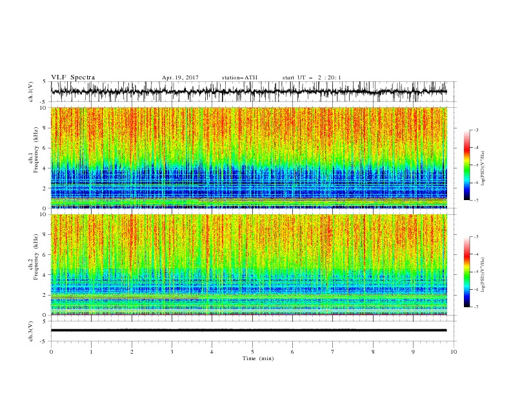Screen dimensions: 511x395
Task: Click the "4" tick on ch.1 frequency axis
Action: 45,168
